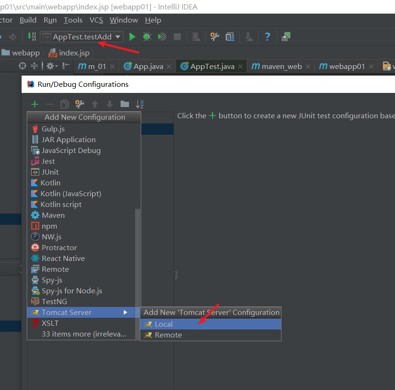Open the Build menu
This screenshot has height=390, width=395.
tap(28, 20)
